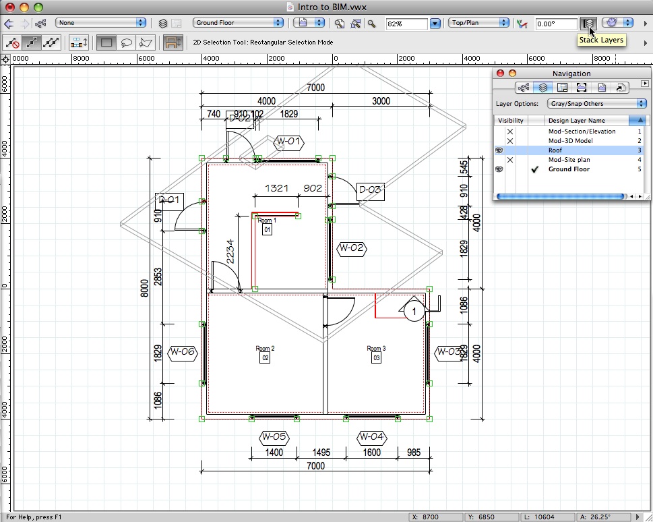Select the single object interactive scaling mode

pos(32,42)
